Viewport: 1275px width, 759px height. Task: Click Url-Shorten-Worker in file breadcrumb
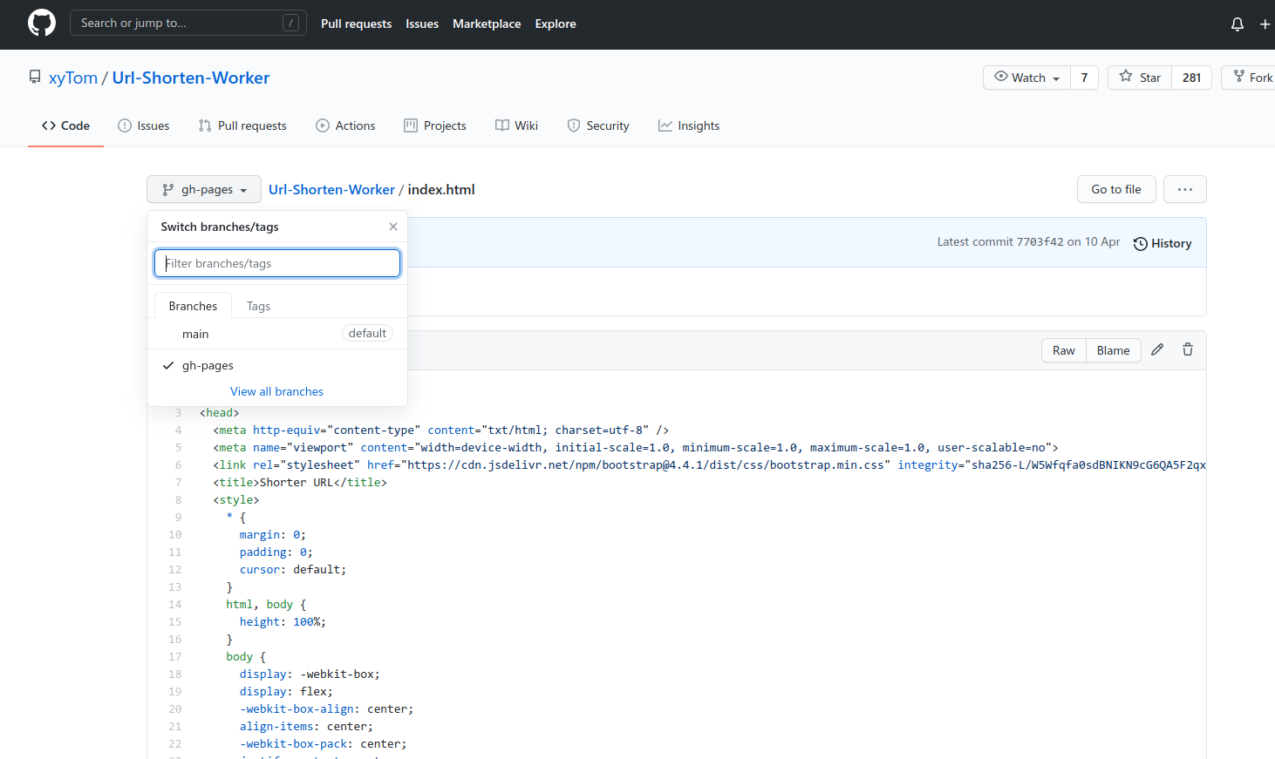coord(331,189)
